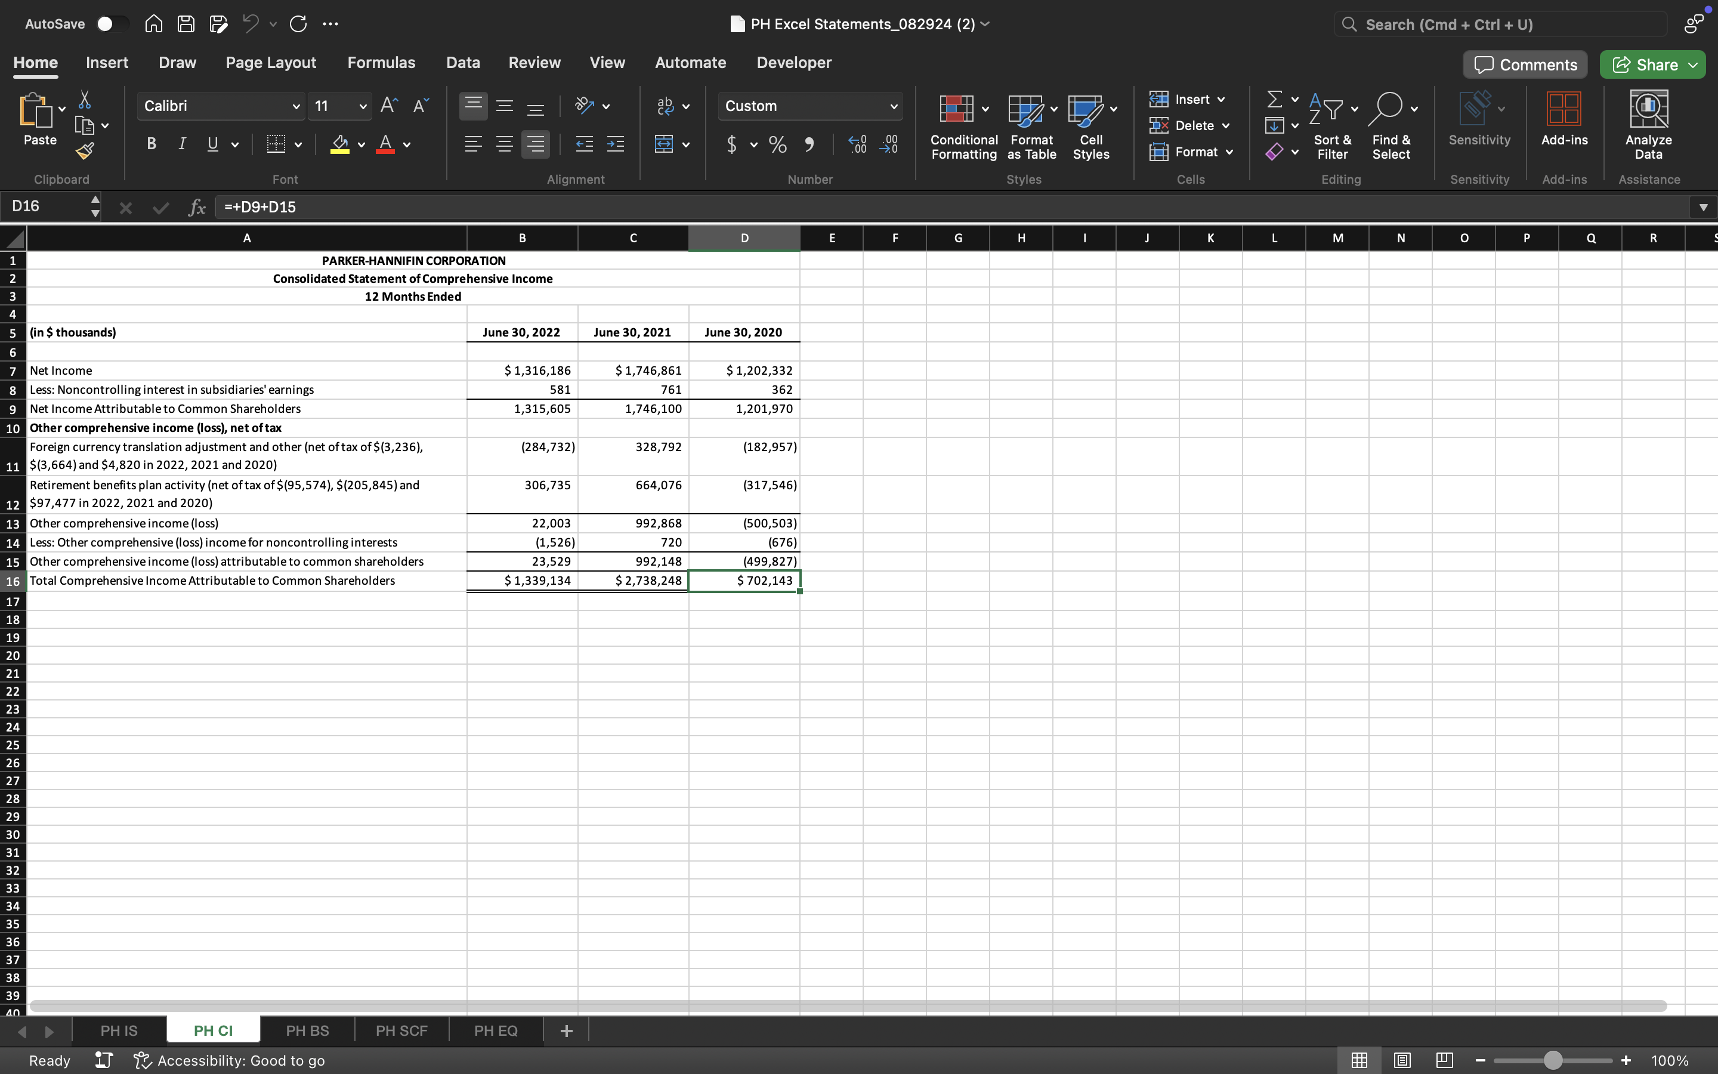The image size is (1718, 1074).
Task: Click the AutoSum sigma icon
Action: (x=1274, y=100)
